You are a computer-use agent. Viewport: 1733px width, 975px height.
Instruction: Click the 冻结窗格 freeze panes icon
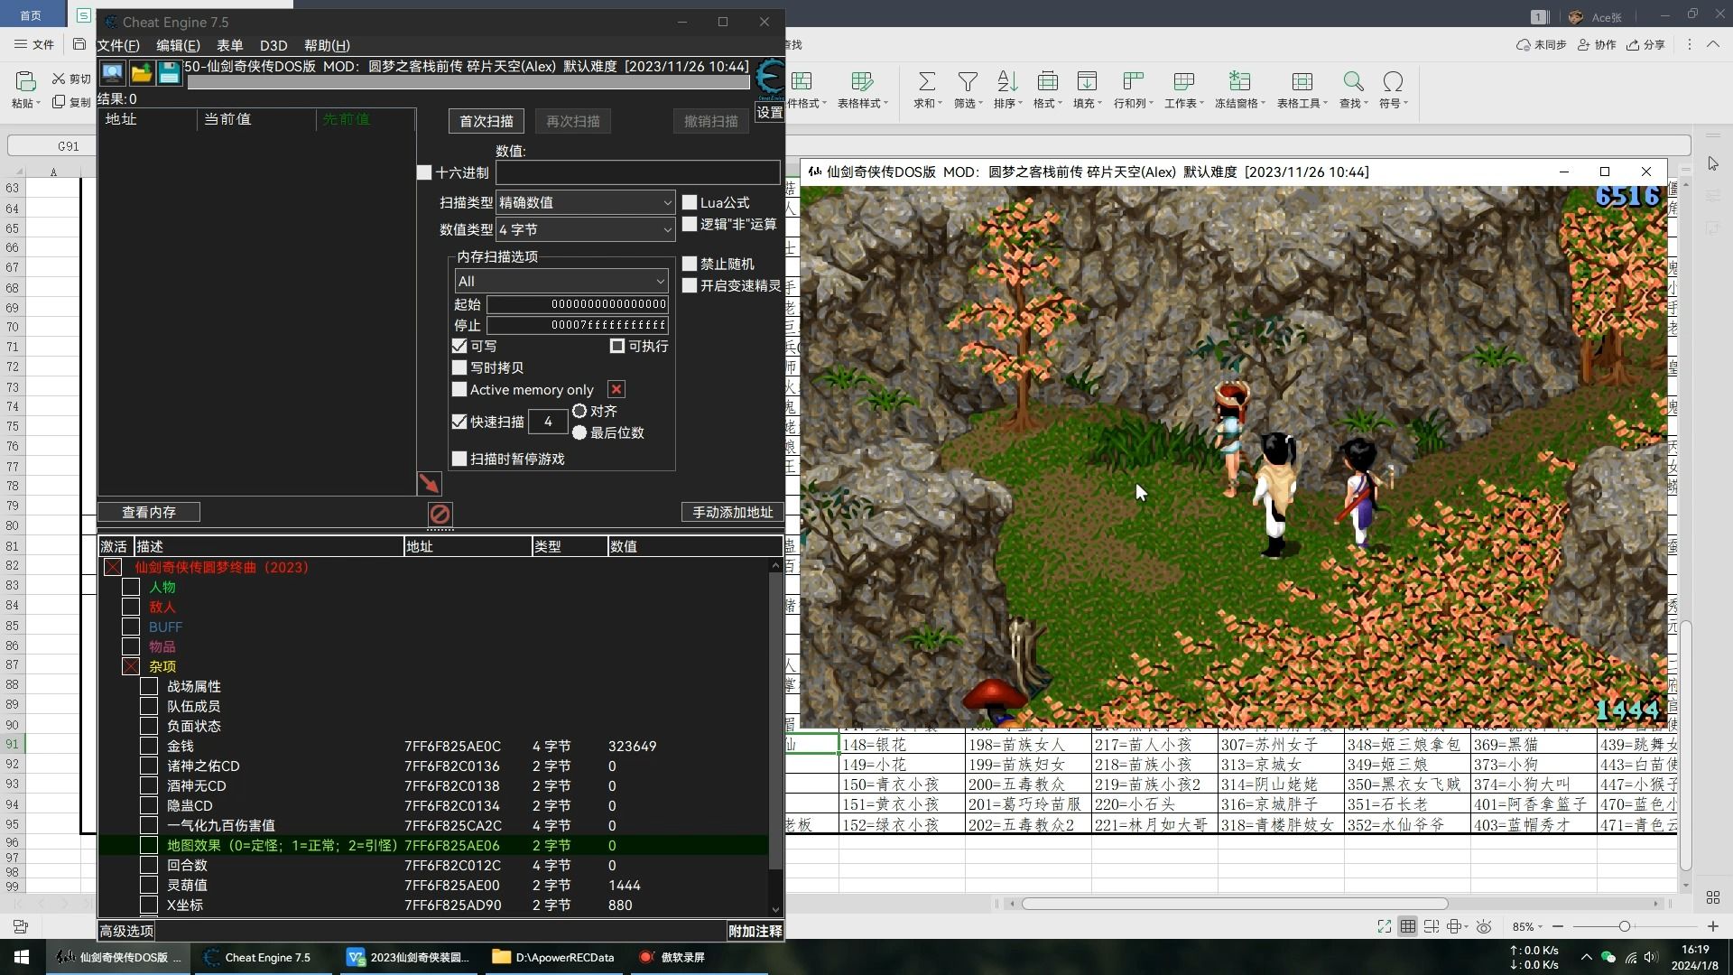1239,82
